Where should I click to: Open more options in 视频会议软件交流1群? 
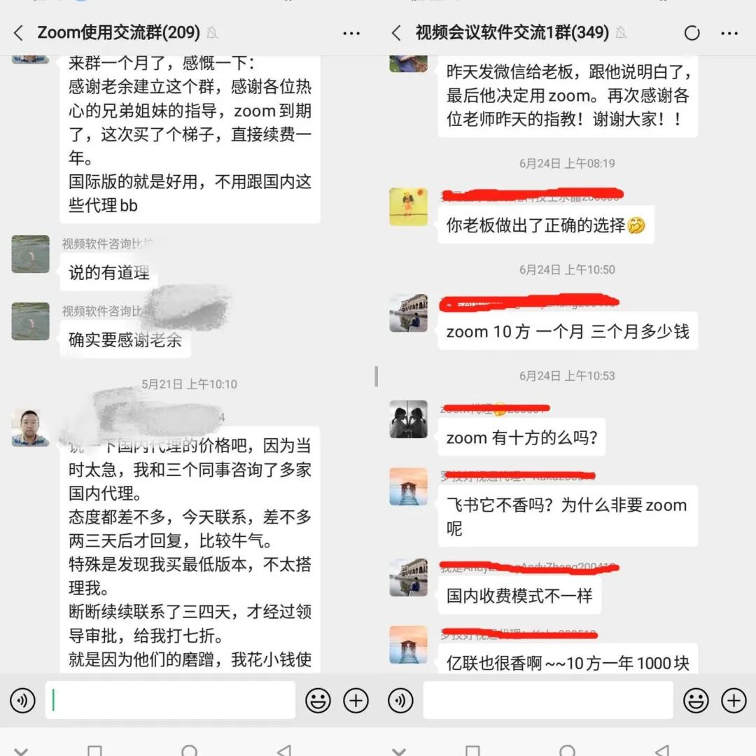[729, 34]
